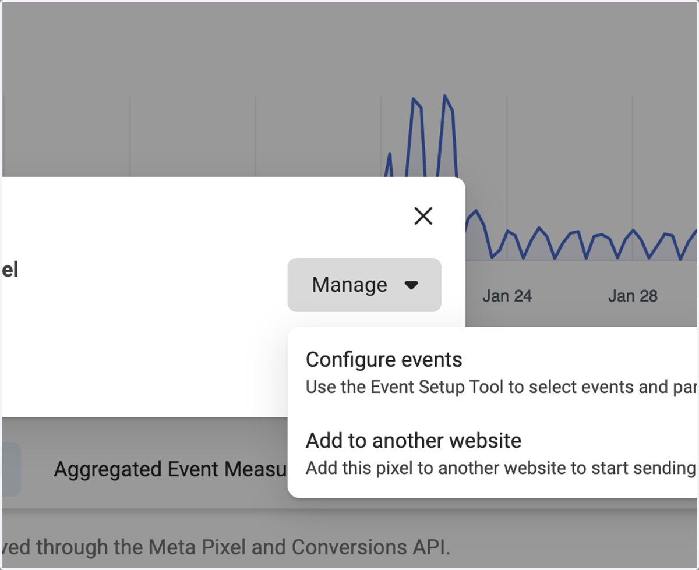Click the Jan 28 date label

[633, 296]
